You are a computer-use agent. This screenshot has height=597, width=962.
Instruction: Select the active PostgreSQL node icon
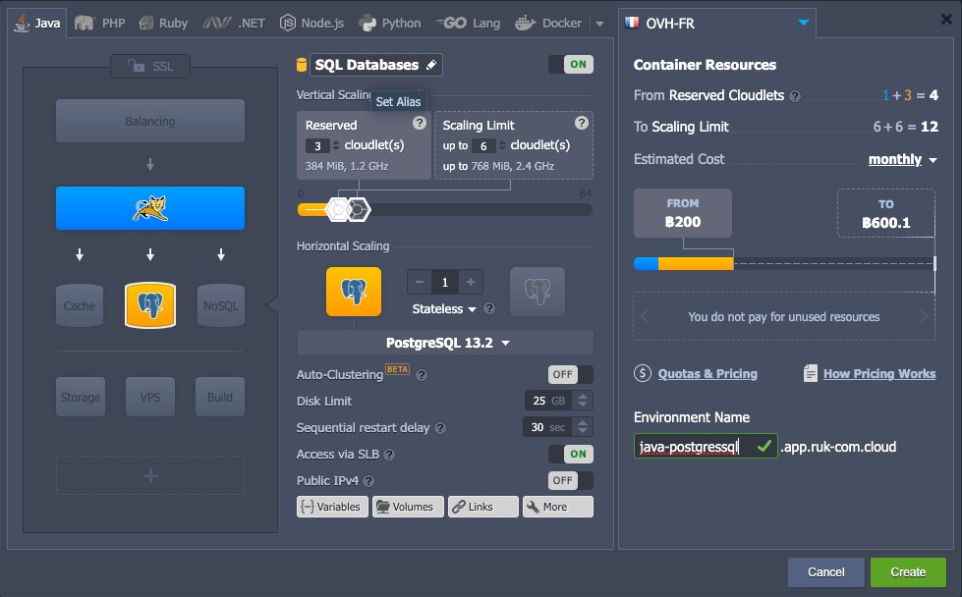click(x=354, y=292)
